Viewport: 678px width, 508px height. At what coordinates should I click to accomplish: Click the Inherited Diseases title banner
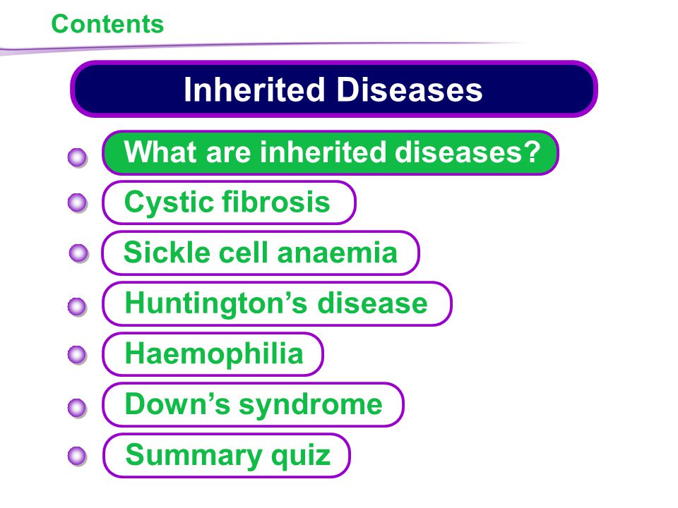(334, 89)
